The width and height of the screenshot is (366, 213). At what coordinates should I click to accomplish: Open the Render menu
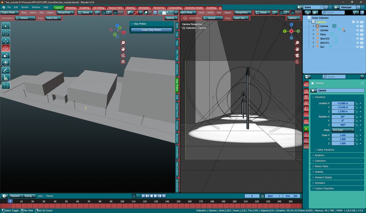click(x=25, y=7)
